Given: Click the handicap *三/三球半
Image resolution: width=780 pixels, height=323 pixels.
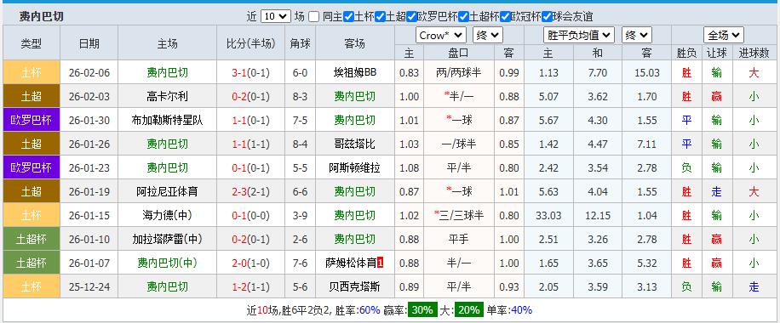Looking at the screenshot, I should [459, 216].
